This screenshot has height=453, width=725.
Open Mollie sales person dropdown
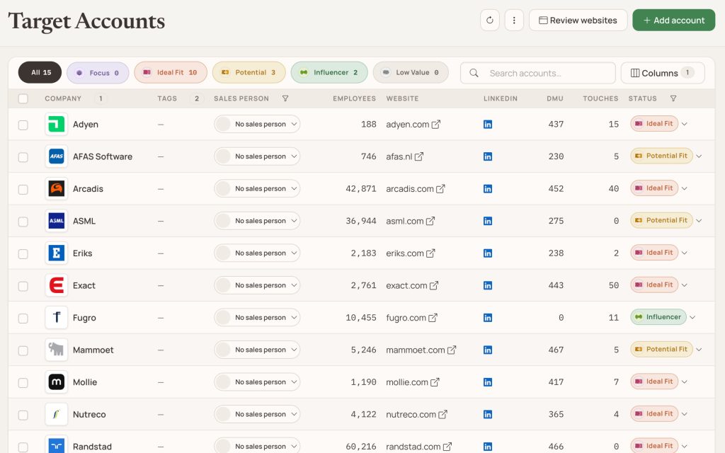tap(257, 382)
